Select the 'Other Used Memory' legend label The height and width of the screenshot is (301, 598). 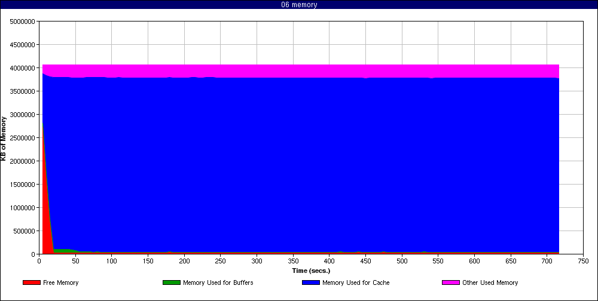coord(490,282)
